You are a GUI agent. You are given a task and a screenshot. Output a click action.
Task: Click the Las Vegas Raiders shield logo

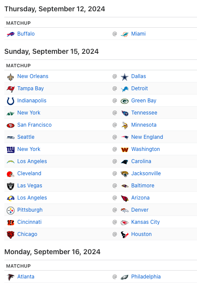(10, 186)
